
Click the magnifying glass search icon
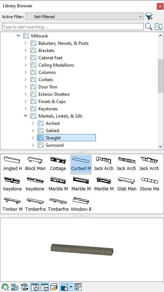149,27
